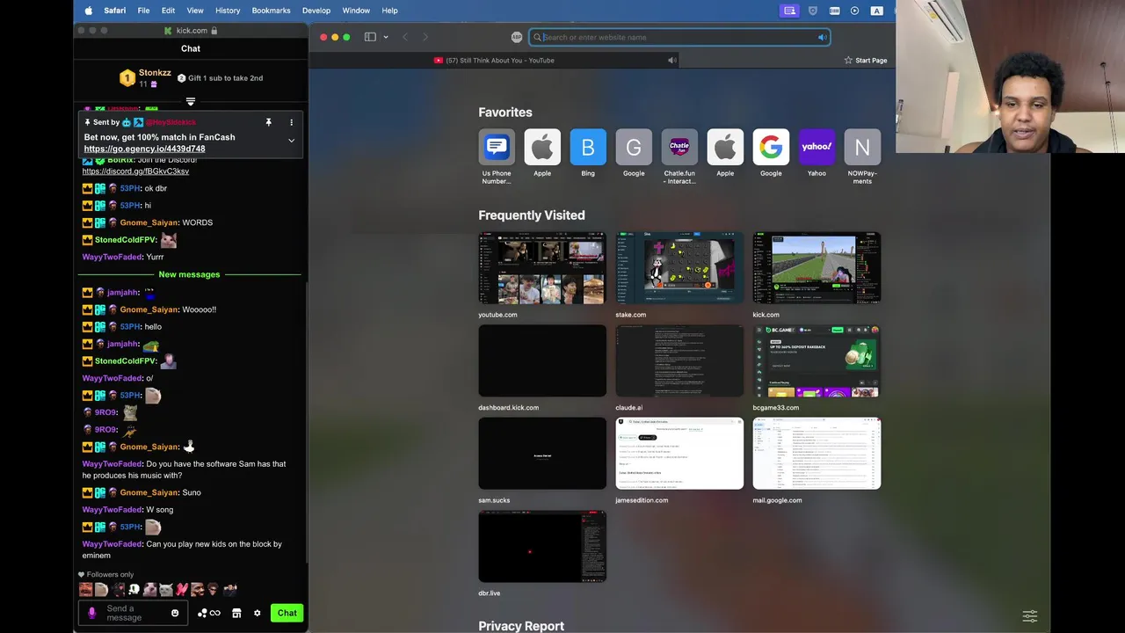
Task: Click kick.com address in the chat window
Action: 192,31
